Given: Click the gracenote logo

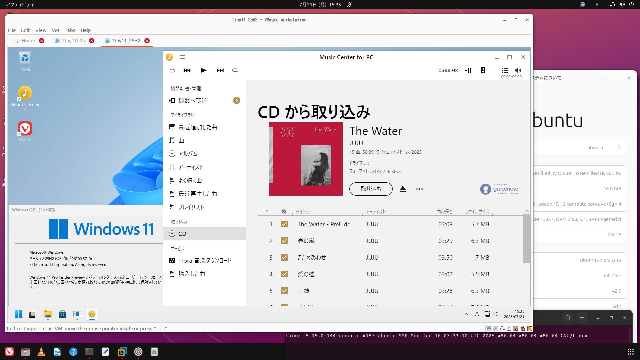Looking at the screenshot, I should coord(499,189).
